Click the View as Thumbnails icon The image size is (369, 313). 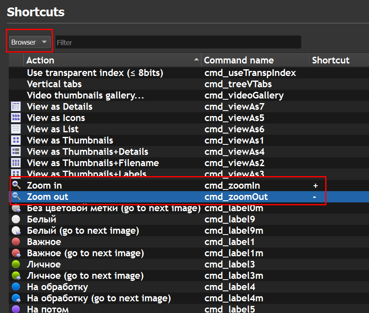16,141
